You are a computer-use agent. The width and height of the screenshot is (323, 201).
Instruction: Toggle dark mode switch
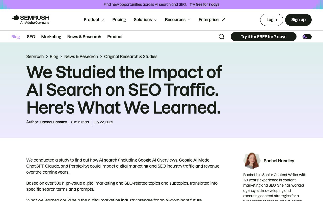click(307, 37)
